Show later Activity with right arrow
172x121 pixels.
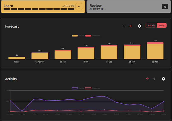[x=154, y=79]
